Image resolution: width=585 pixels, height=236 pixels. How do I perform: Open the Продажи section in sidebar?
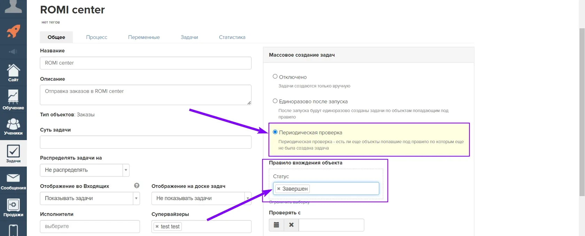pos(13,208)
